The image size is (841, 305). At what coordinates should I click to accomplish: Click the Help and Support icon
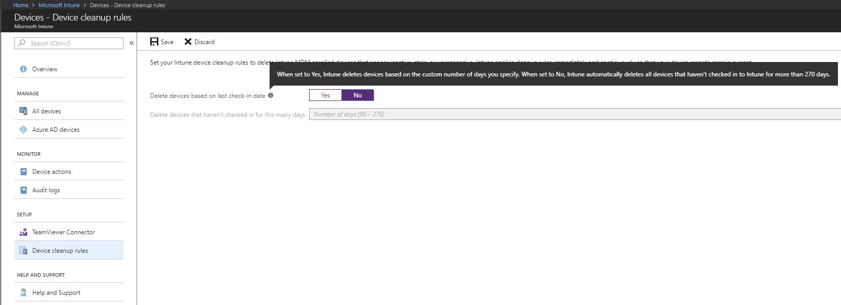tap(23, 293)
